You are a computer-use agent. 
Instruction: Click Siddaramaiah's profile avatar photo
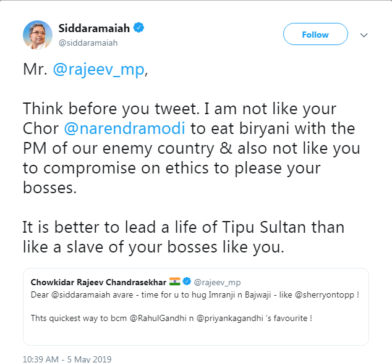click(x=38, y=35)
